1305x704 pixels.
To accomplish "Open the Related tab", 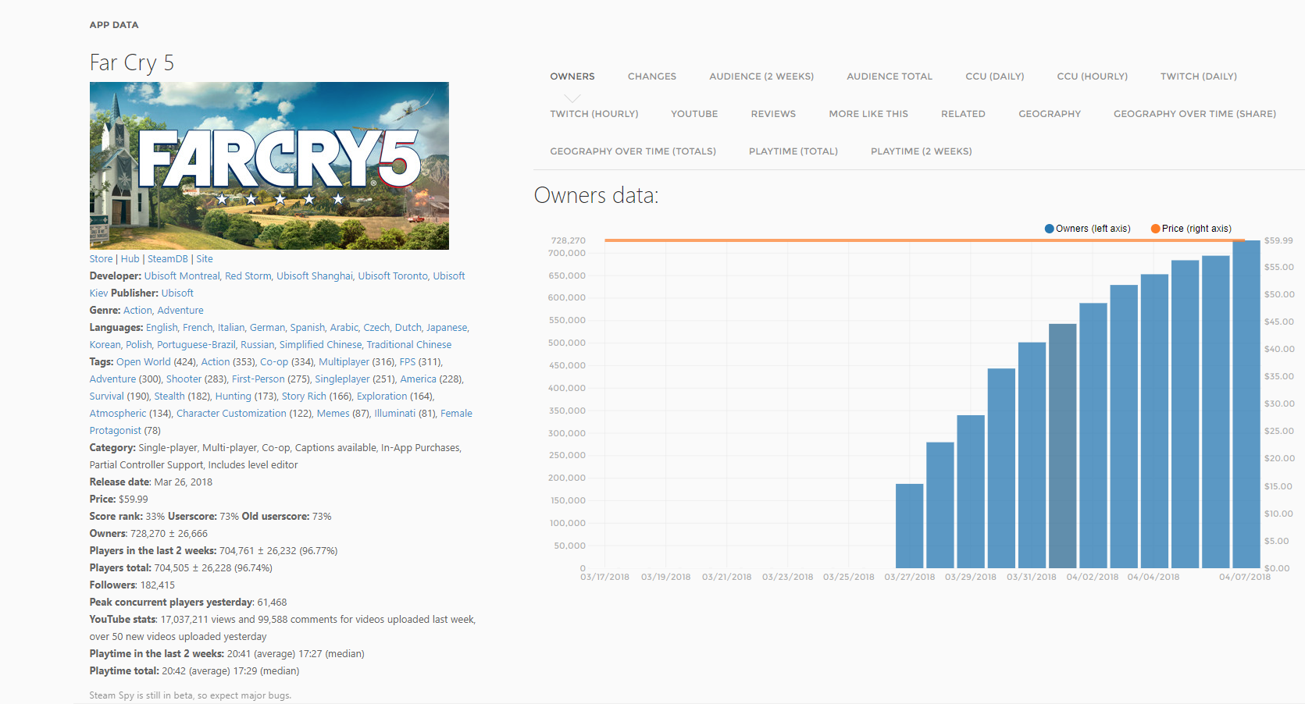I will click(963, 114).
